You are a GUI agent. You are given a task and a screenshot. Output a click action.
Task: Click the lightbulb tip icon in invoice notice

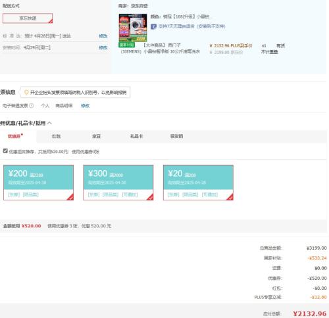(26, 92)
